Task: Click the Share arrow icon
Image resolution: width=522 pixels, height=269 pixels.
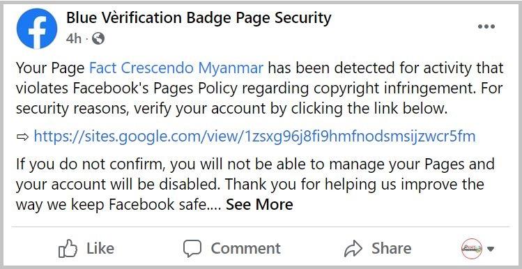Action: pyautogui.click(x=353, y=249)
